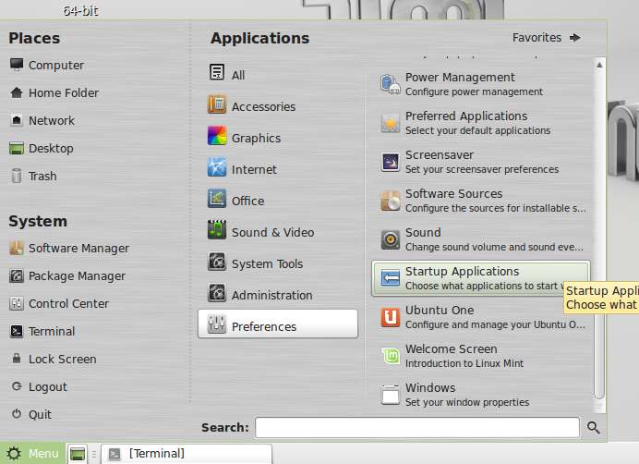Click 'Graphics' category label
The width and height of the screenshot is (639, 464).
(256, 139)
